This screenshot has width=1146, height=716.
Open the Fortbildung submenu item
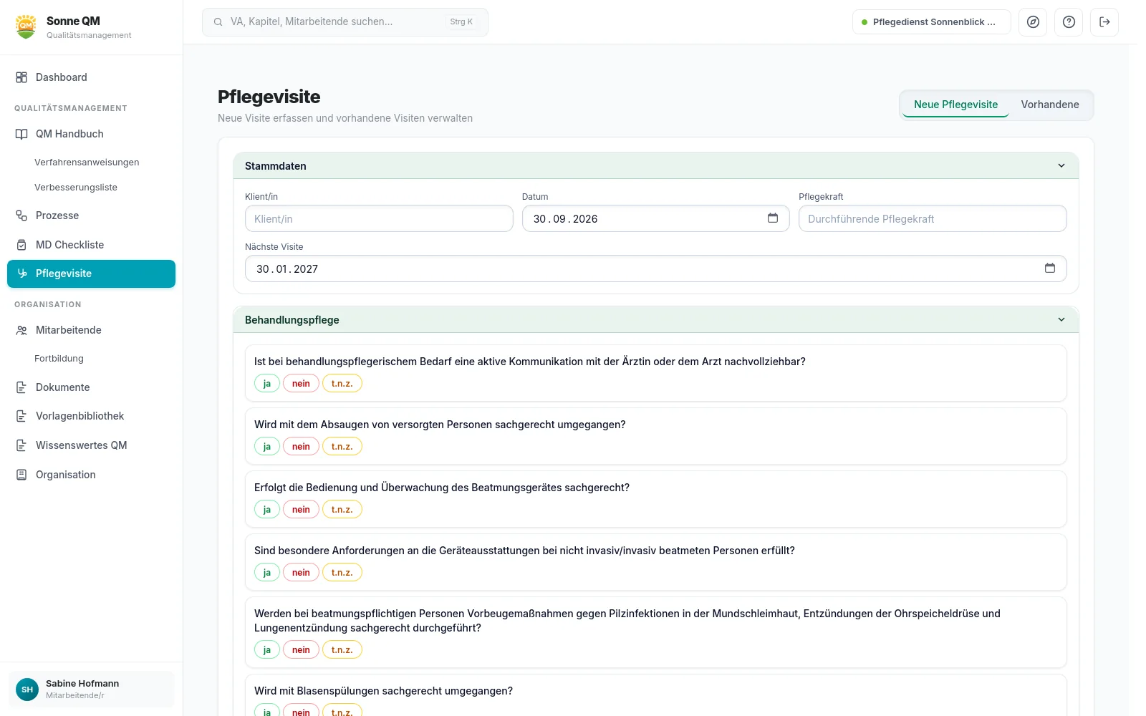click(x=59, y=359)
